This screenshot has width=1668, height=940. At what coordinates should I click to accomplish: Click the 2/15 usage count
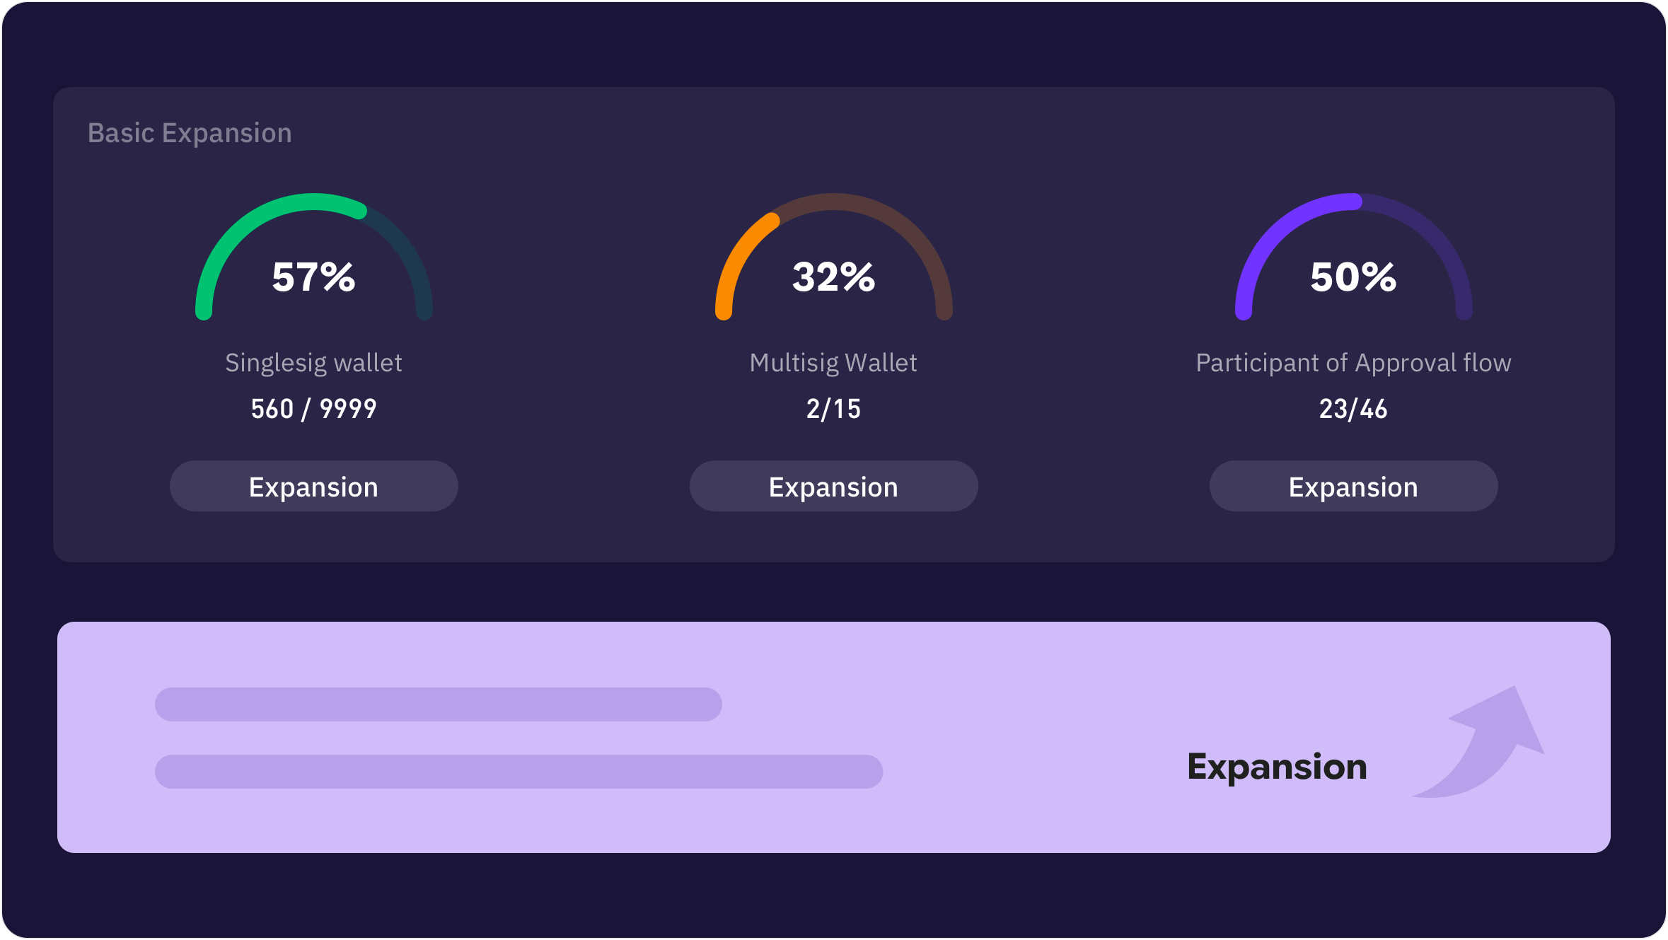coord(833,409)
